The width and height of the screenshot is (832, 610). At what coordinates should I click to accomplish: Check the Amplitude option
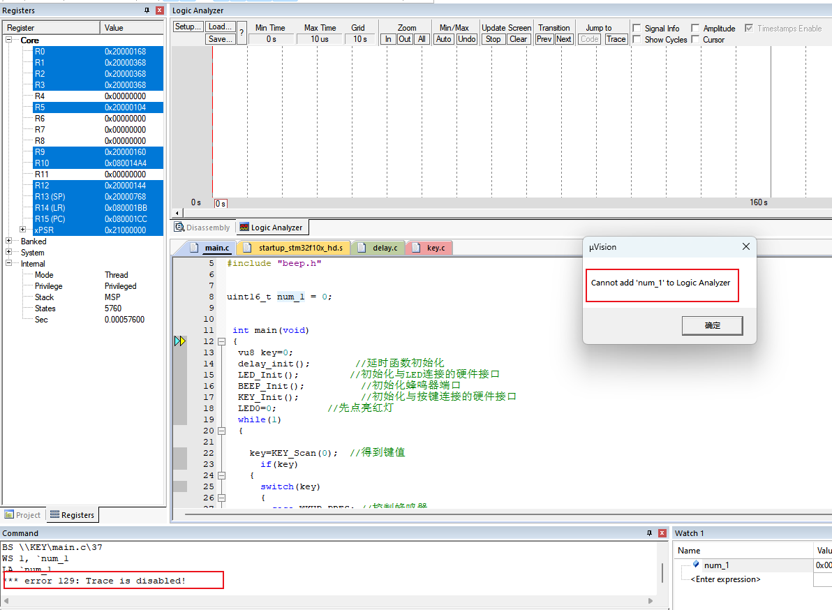point(695,28)
